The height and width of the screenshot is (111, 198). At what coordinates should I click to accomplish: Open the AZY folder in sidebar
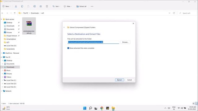8,42
